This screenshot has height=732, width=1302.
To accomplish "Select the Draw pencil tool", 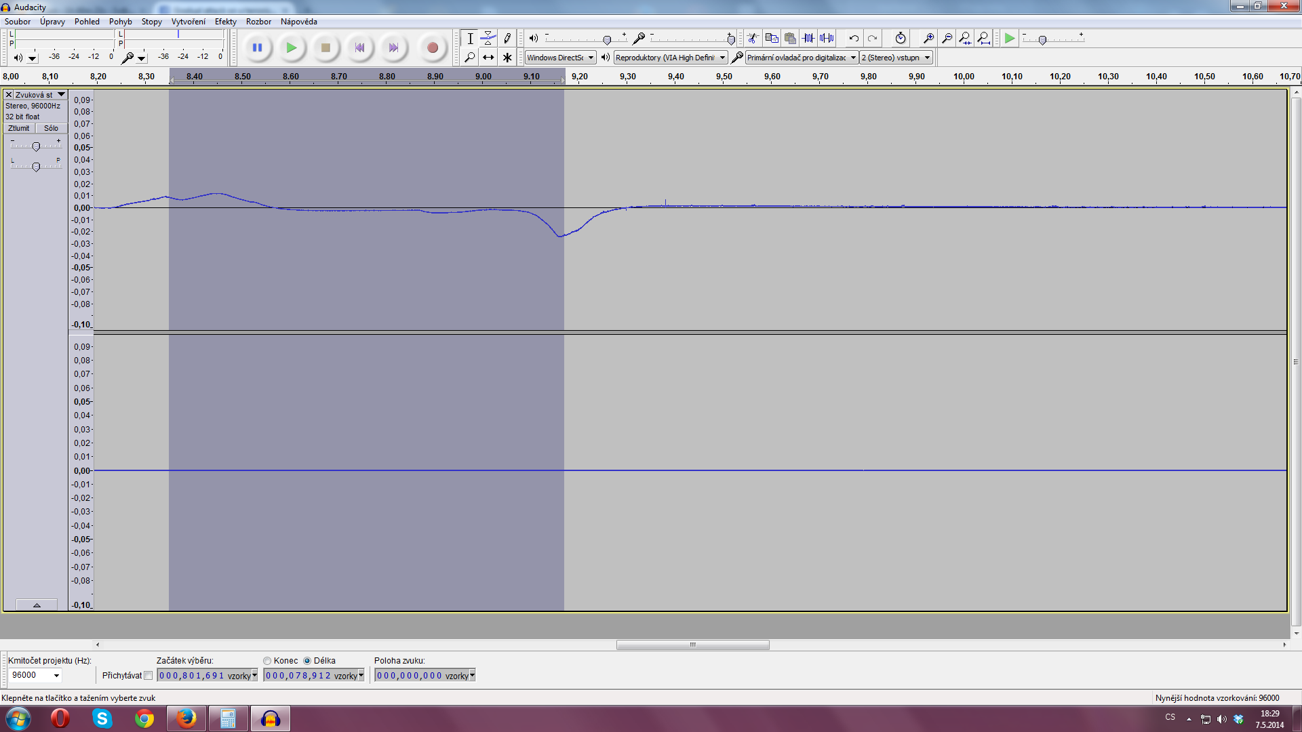I will click(x=507, y=39).
